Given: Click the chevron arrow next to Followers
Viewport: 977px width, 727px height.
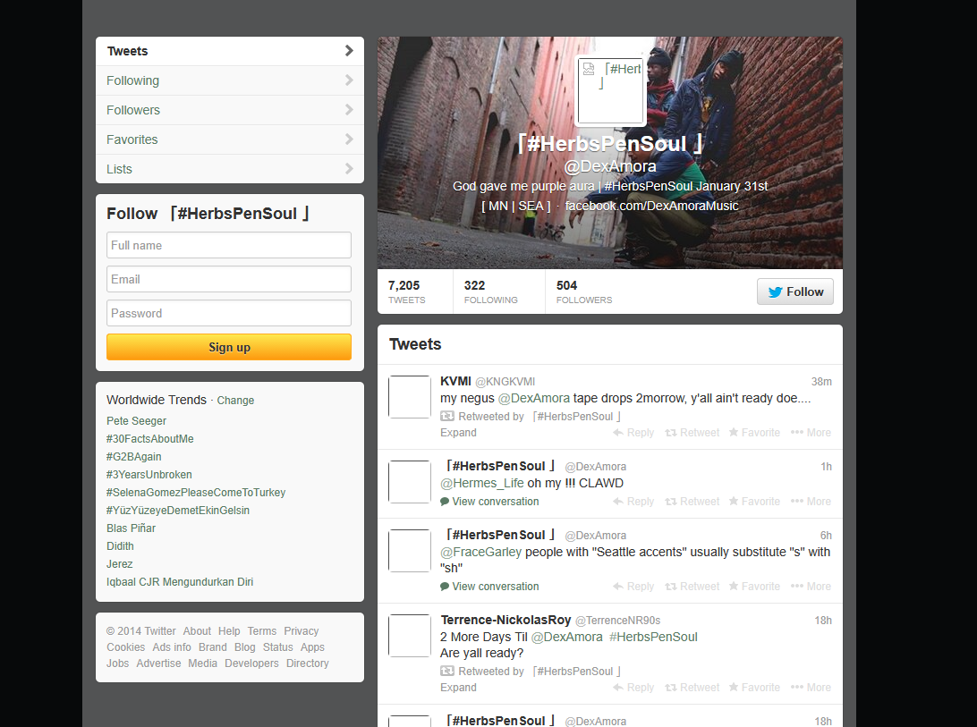Looking at the screenshot, I should point(349,110).
